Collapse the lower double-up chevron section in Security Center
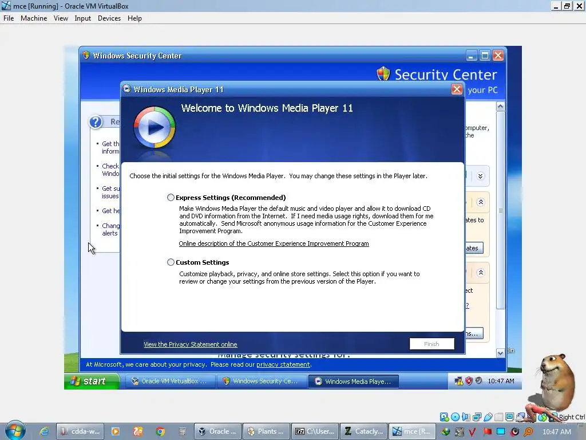Image resolution: width=586 pixels, height=440 pixels. tap(481, 272)
